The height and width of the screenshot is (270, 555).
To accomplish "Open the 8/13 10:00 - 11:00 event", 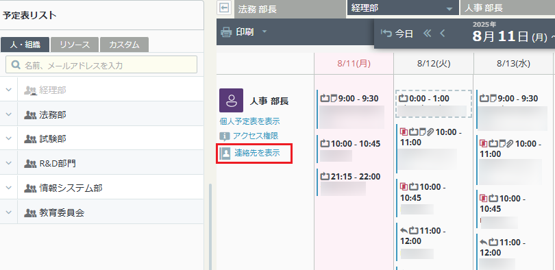I will pos(513,160).
